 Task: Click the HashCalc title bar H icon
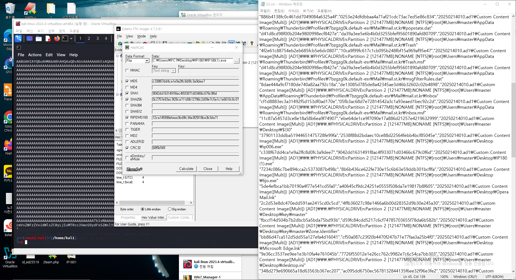tap(127, 47)
